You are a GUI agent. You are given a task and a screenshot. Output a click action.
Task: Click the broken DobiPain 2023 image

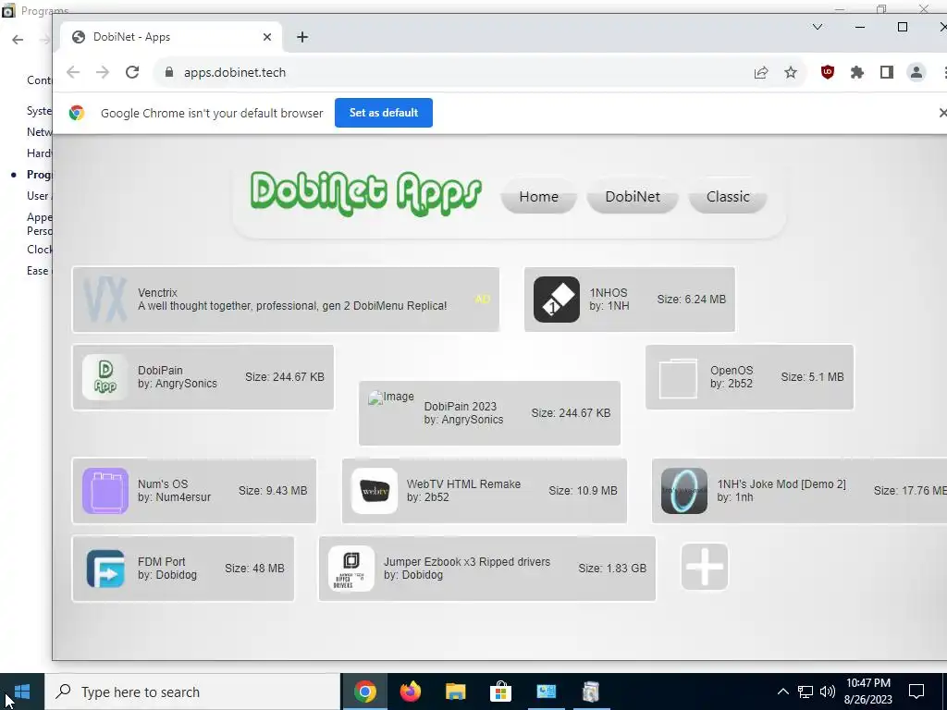391,398
